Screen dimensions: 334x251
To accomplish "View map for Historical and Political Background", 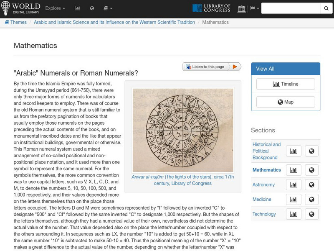I will coord(311,151).
